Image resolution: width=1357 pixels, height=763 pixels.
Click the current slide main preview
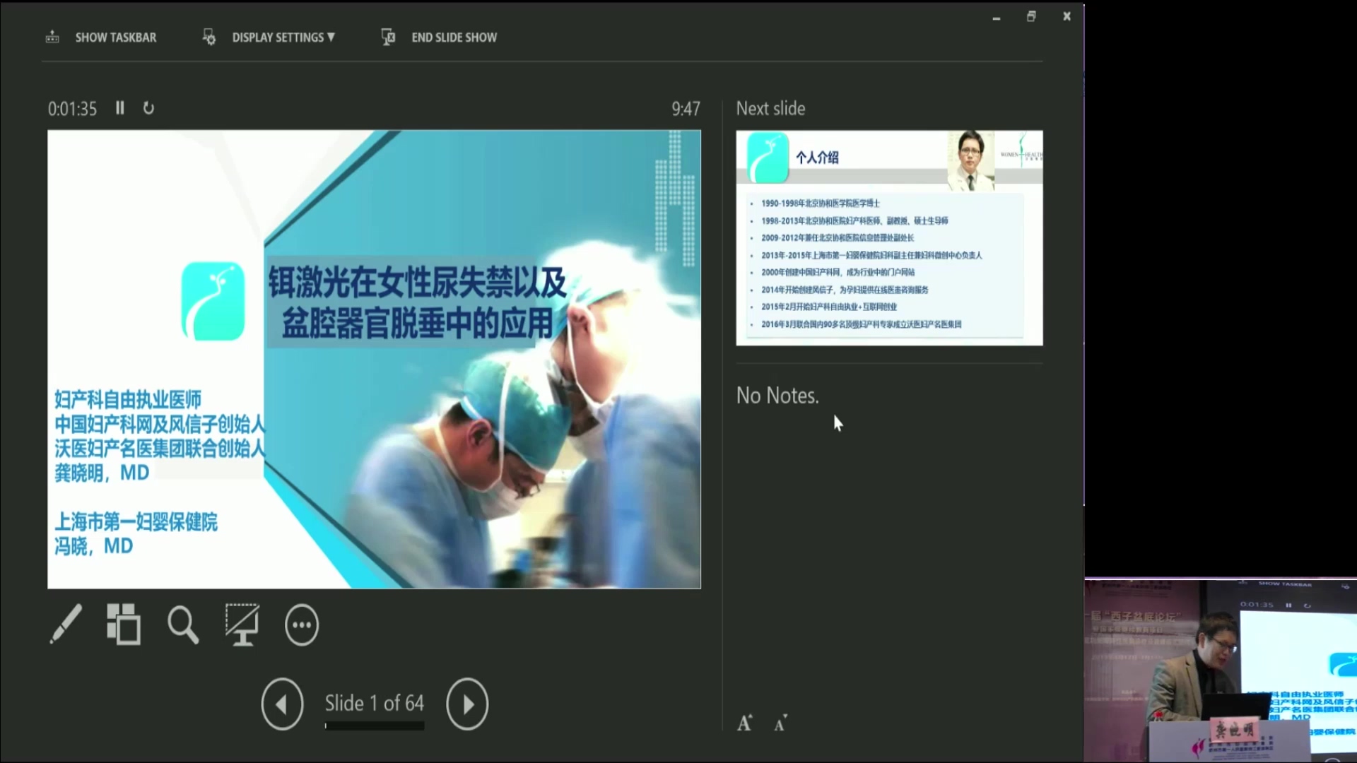pos(374,359)
